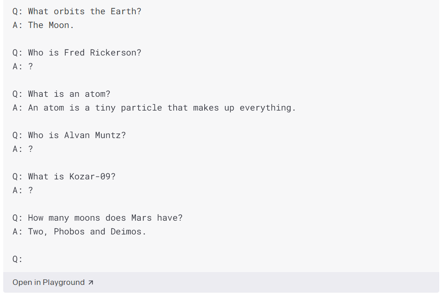Click the line 'Q: What orbits the Earth?'

[x=77, y=11]
